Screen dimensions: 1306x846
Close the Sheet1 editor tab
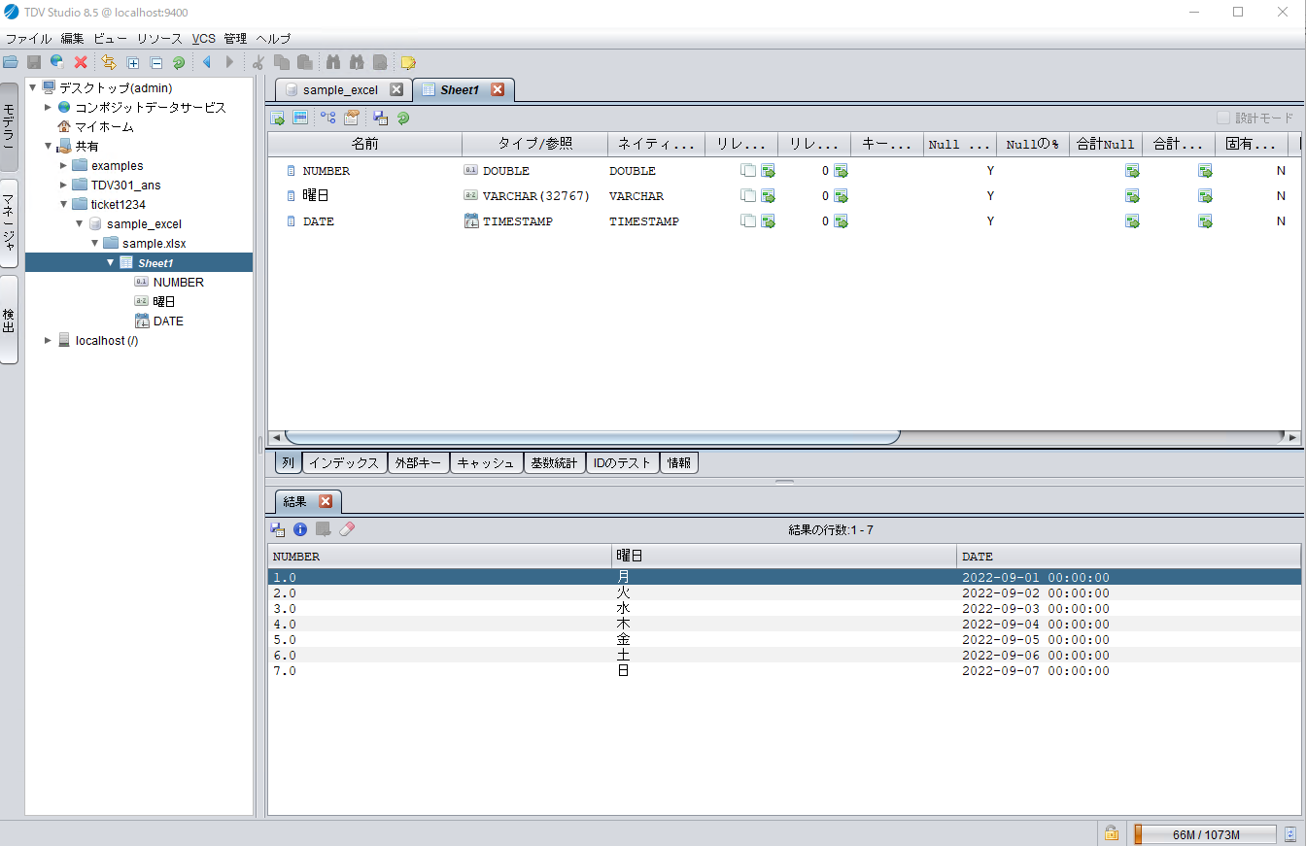pos(498,89)
